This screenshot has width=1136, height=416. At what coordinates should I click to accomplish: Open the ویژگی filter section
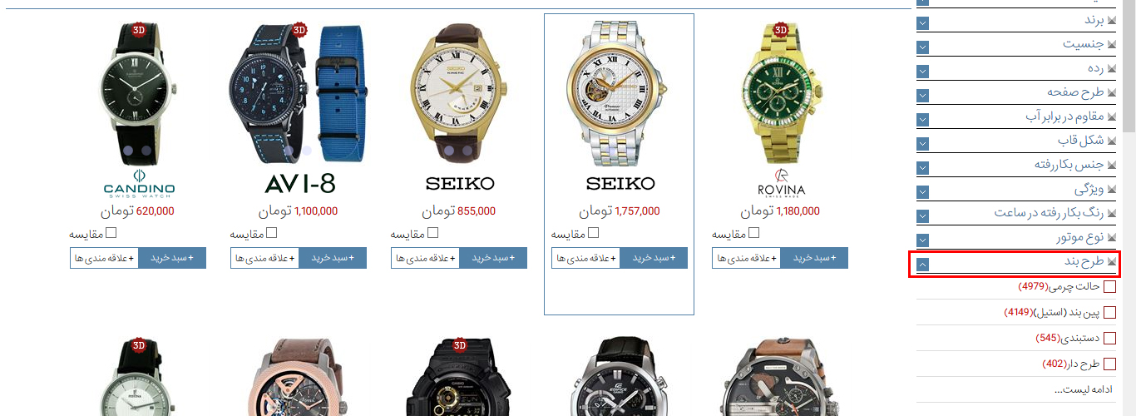pyautogui.click(x=923, y=192)
